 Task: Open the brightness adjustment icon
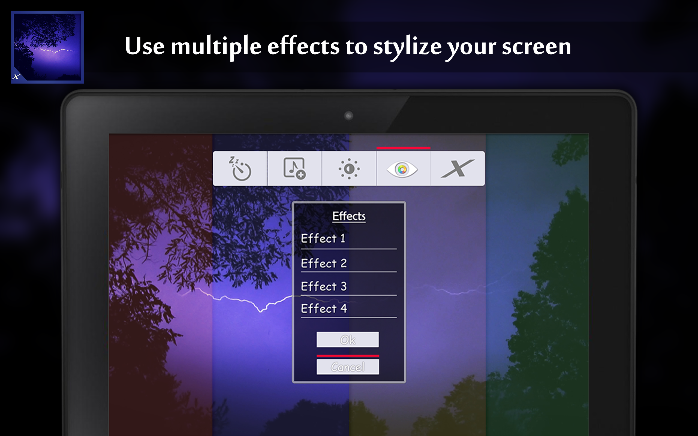(349, 169)
